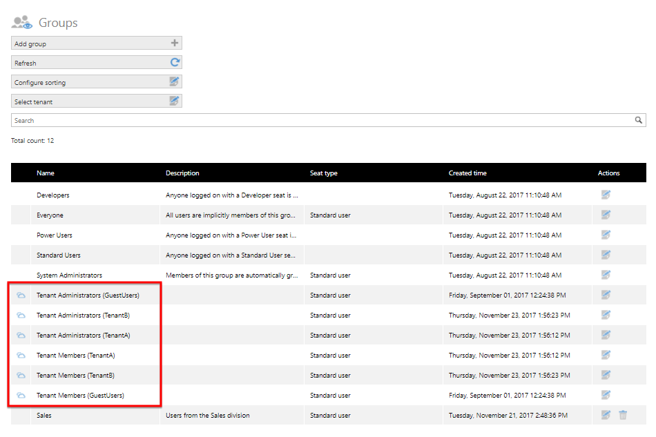656x437 pixels.
Task: Select the Standard Users group name
Action: [x=59, y=255]
